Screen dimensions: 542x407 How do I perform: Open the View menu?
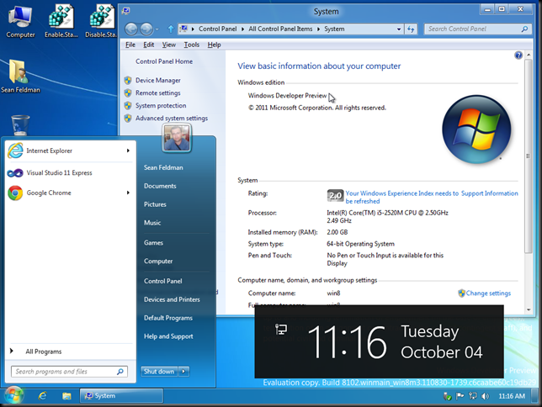point(168,45)
